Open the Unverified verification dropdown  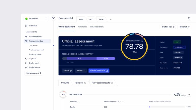[x=179, y=47]
